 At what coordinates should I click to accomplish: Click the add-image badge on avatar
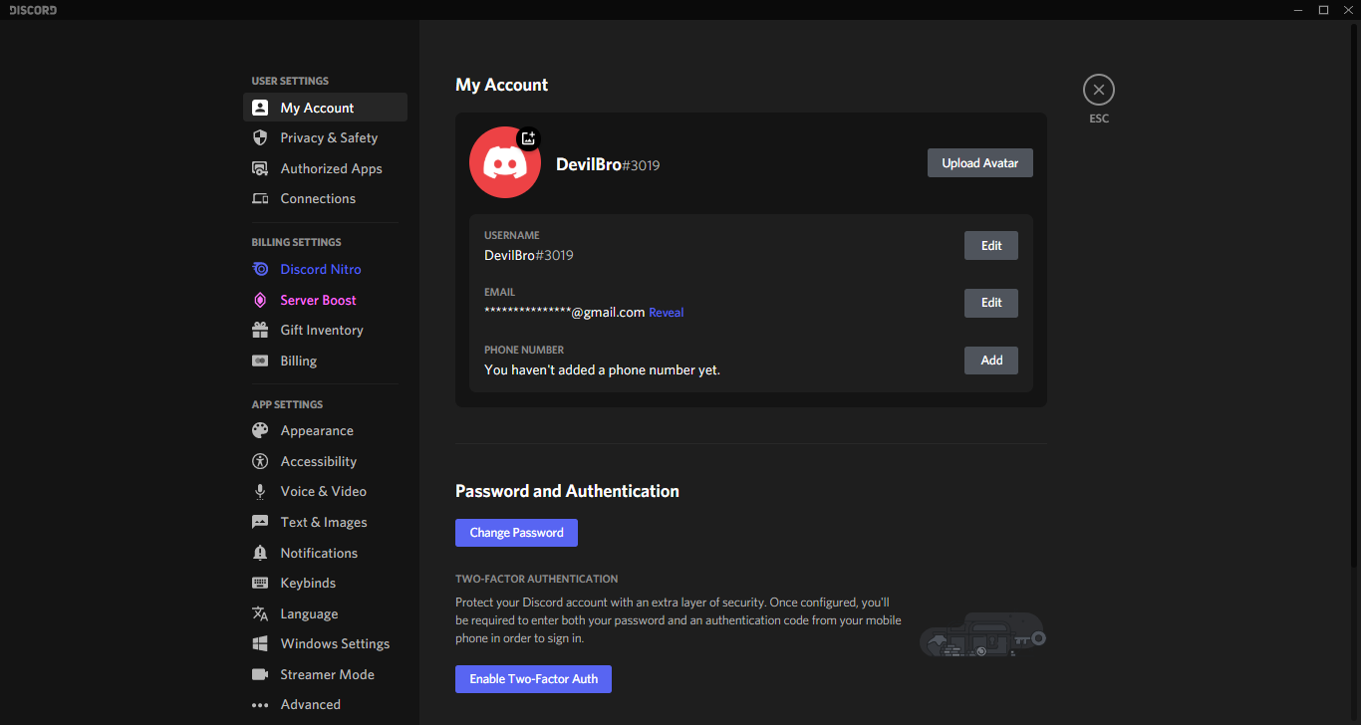tap(529, 138)
